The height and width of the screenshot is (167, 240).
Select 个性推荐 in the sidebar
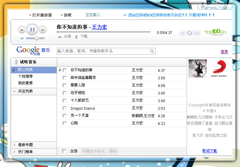[25, 76]
